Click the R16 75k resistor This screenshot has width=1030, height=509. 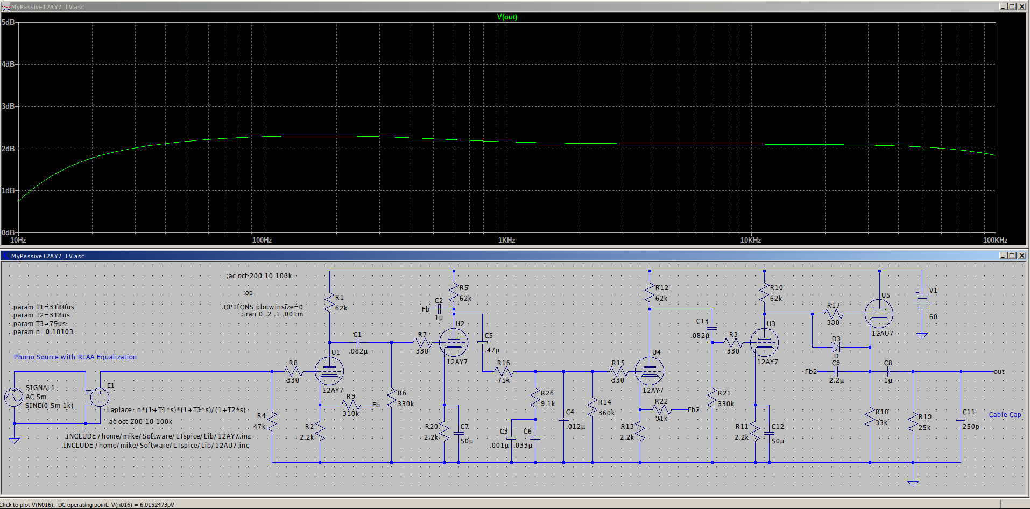504,371
